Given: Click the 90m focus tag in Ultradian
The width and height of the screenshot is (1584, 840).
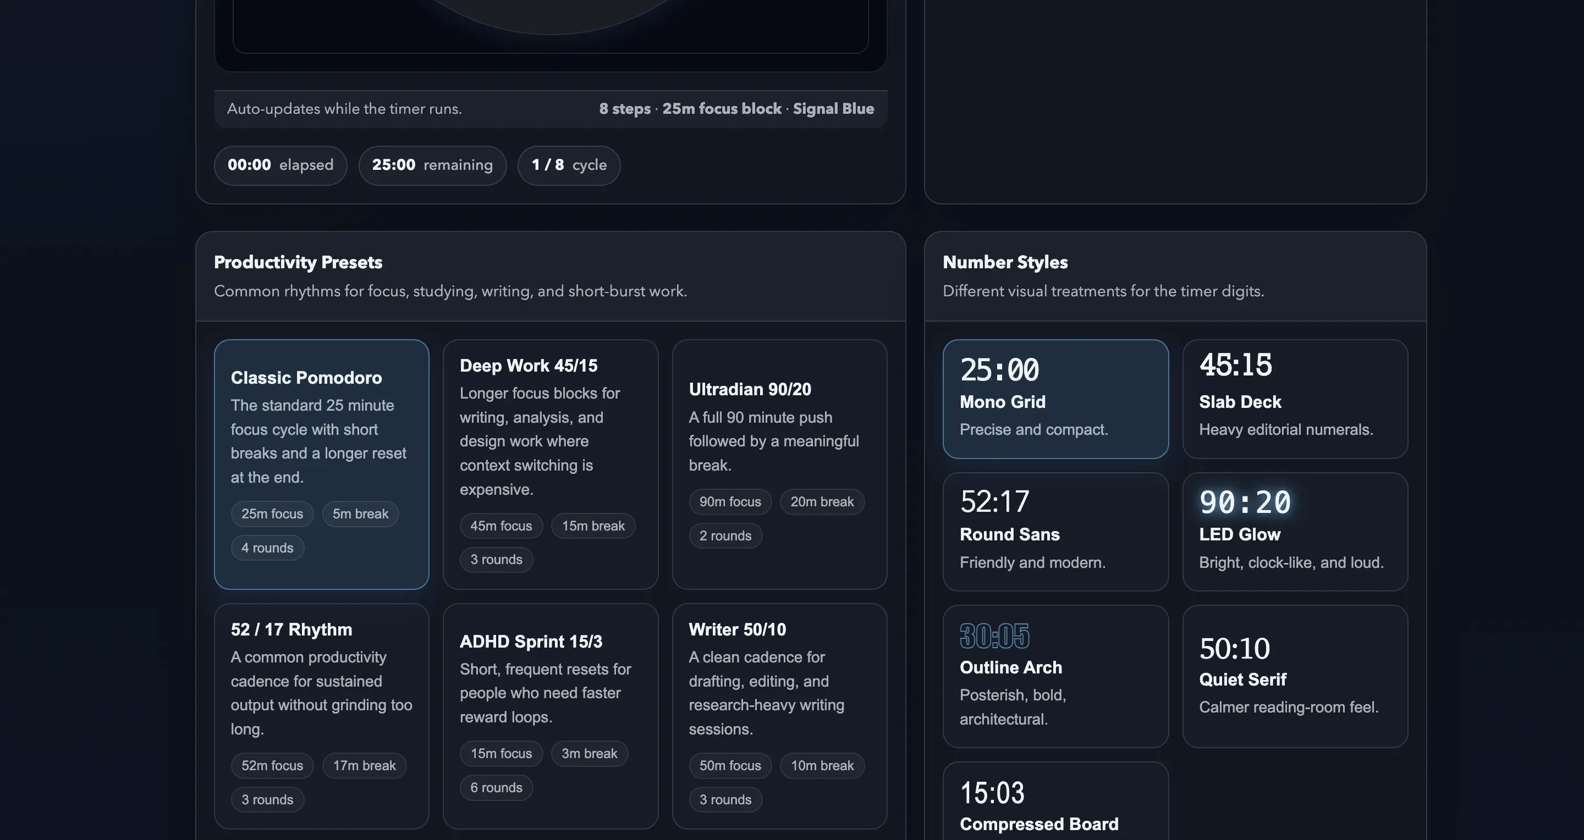Looking at the screenshot, I should click(x=730, y=502).
